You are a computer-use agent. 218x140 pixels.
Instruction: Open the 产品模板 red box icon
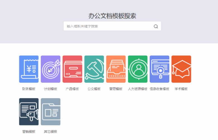[x=72, y=69]
